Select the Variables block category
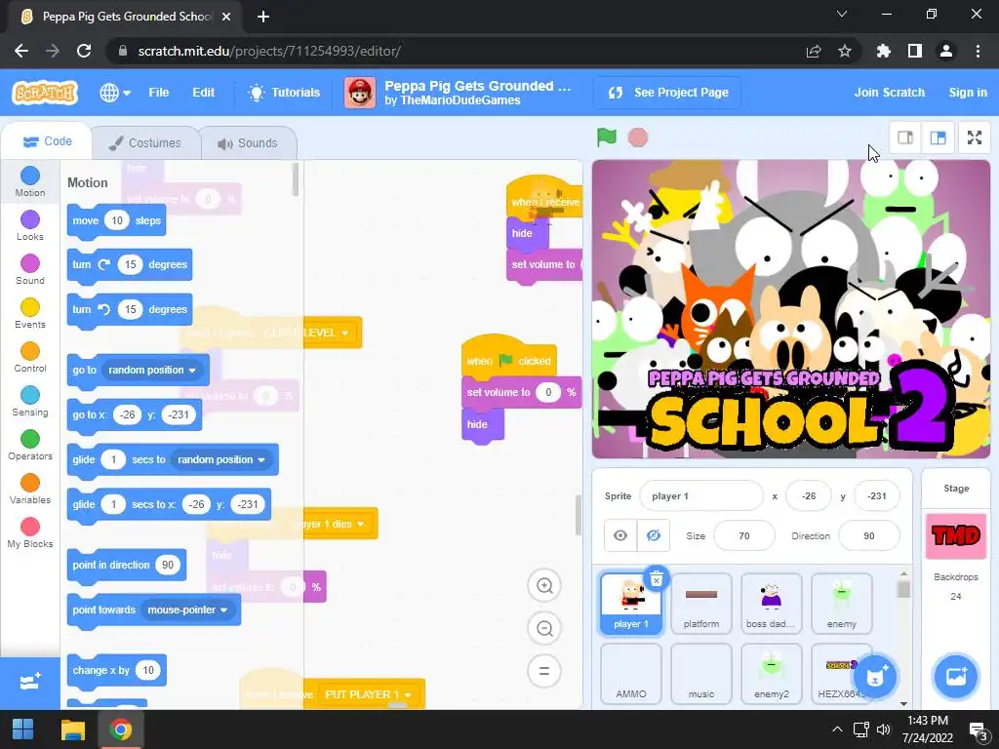 pos(30,490)
